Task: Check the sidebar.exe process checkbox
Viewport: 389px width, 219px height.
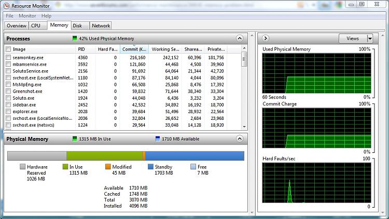Action: click(8, 105)
